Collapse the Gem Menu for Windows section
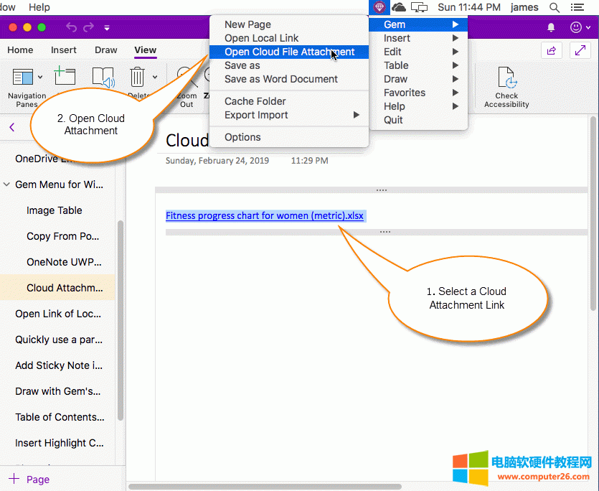Viewport: 599px width, 491px height. (6, 184)
